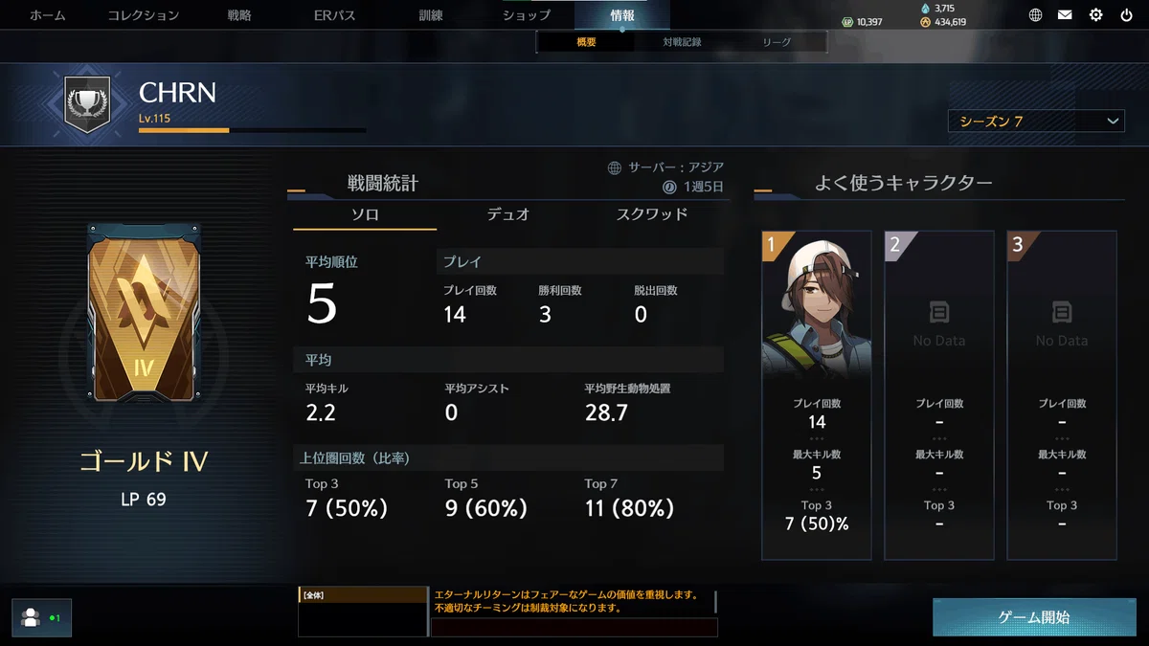
Task: Click the trophy profile emblem
Action: tap(87, 102)
